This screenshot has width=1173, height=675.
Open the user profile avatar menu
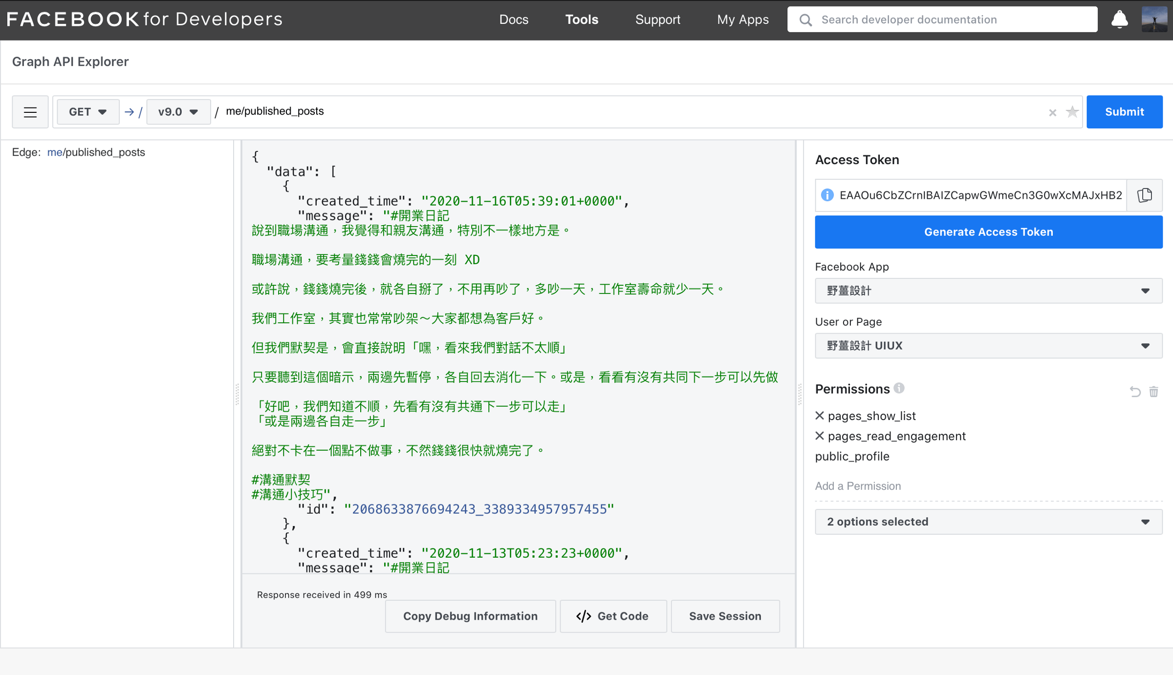(x=1154, y=20)
